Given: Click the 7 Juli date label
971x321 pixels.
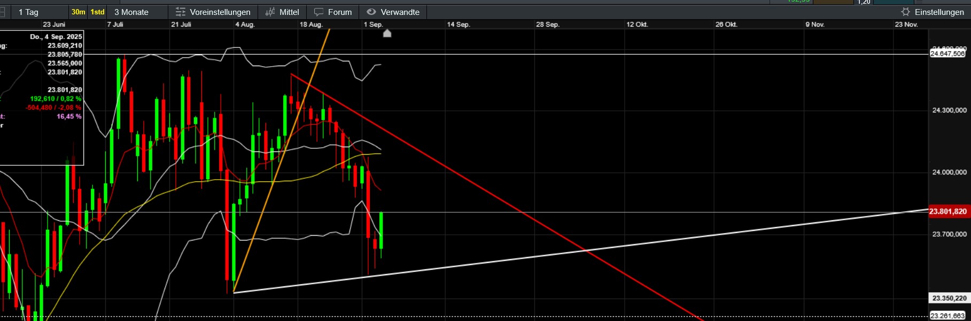Looking at the screenshot, I should click(115, 25).
